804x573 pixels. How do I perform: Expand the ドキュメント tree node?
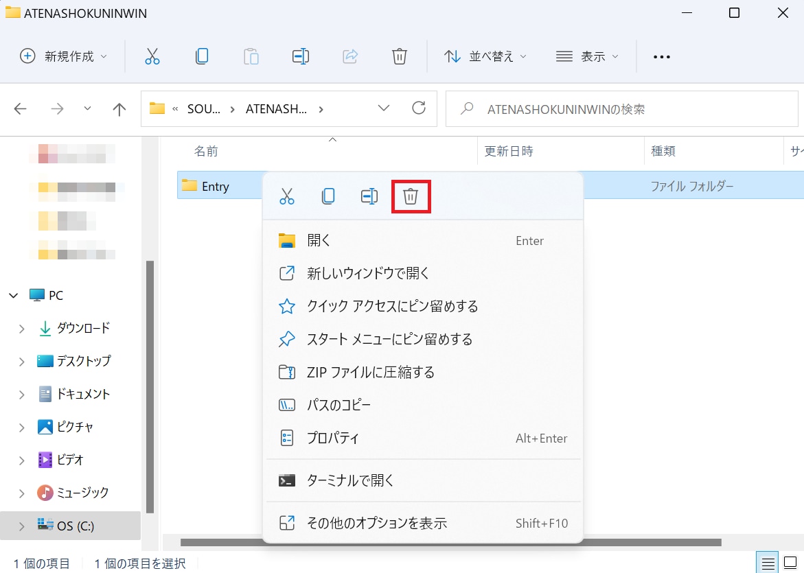21,395
